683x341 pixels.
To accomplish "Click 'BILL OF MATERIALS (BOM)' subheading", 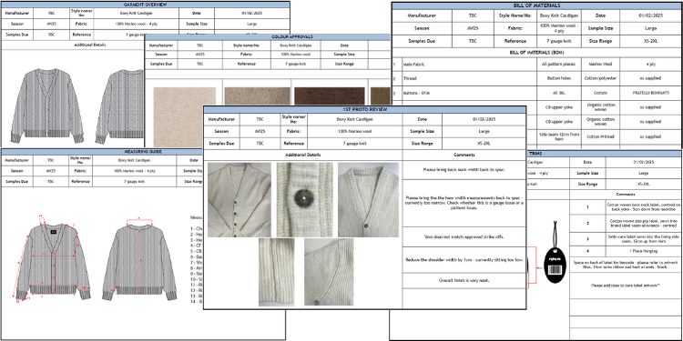I will [x=536, y=53].
